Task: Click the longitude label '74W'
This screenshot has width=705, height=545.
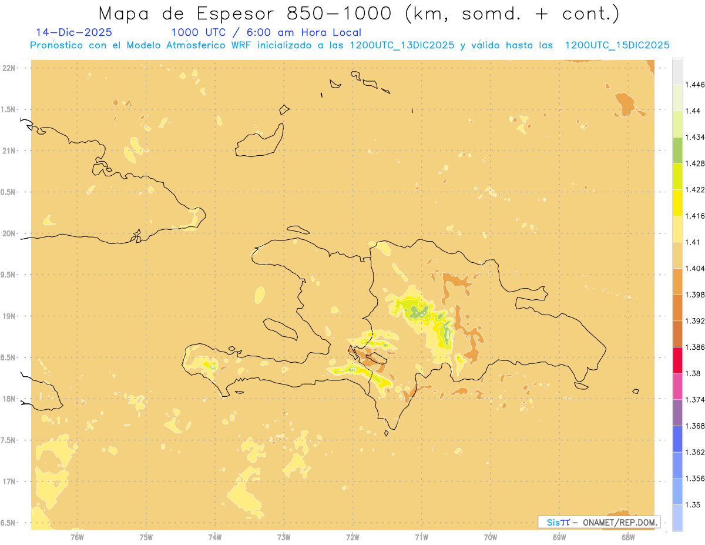Action: click(215, 537)
